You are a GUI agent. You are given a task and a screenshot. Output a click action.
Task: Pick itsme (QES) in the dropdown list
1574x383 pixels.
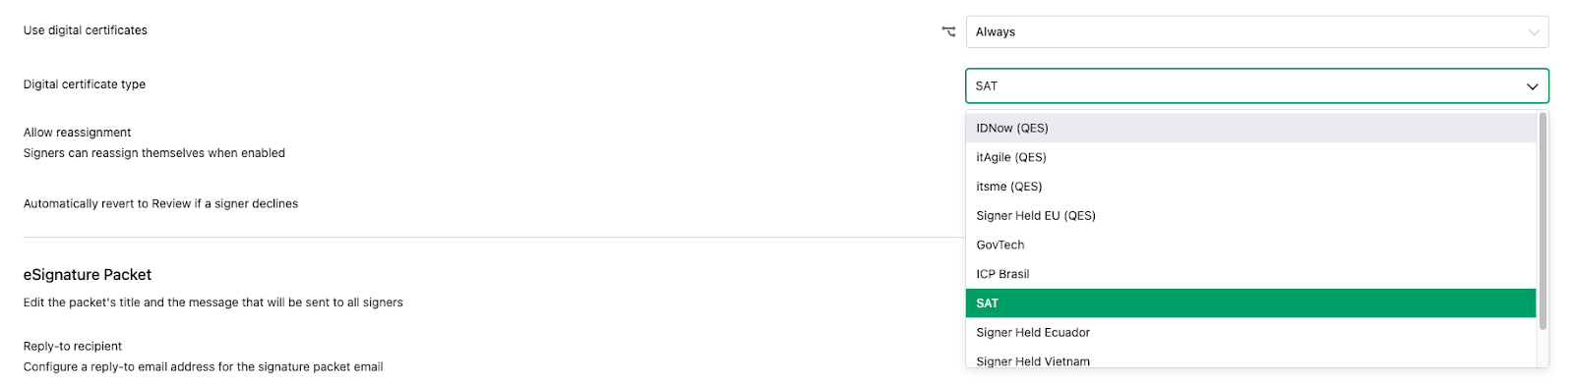1250,187
